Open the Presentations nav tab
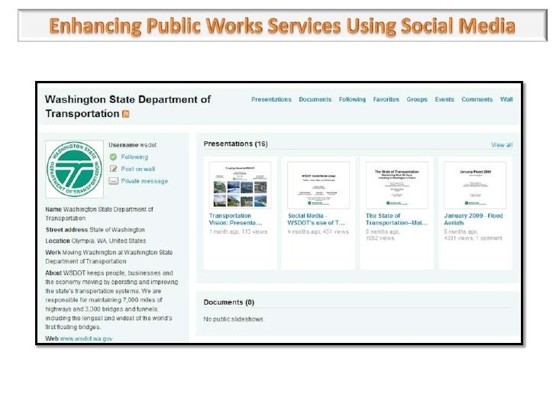 click(x=271, y=99)
